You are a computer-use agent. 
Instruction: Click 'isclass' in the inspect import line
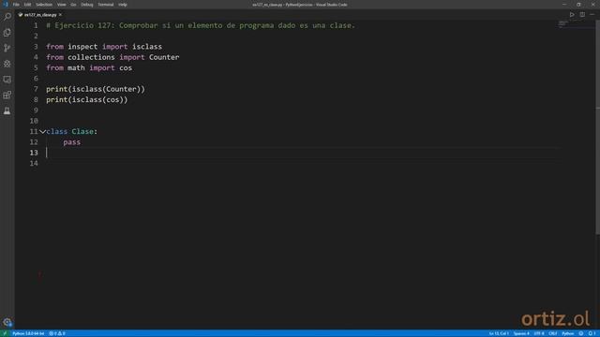click(x=147, y=47)
